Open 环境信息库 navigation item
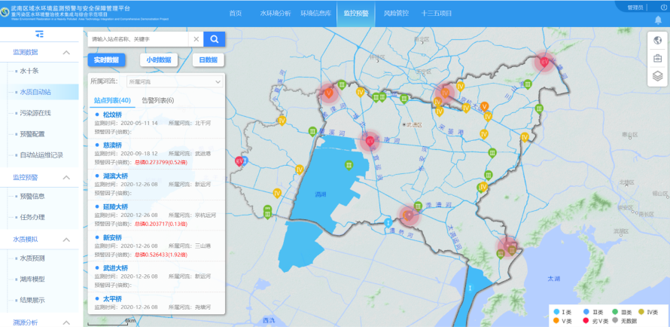This screenshot has height=327, width=670. [x=315, y=14]
